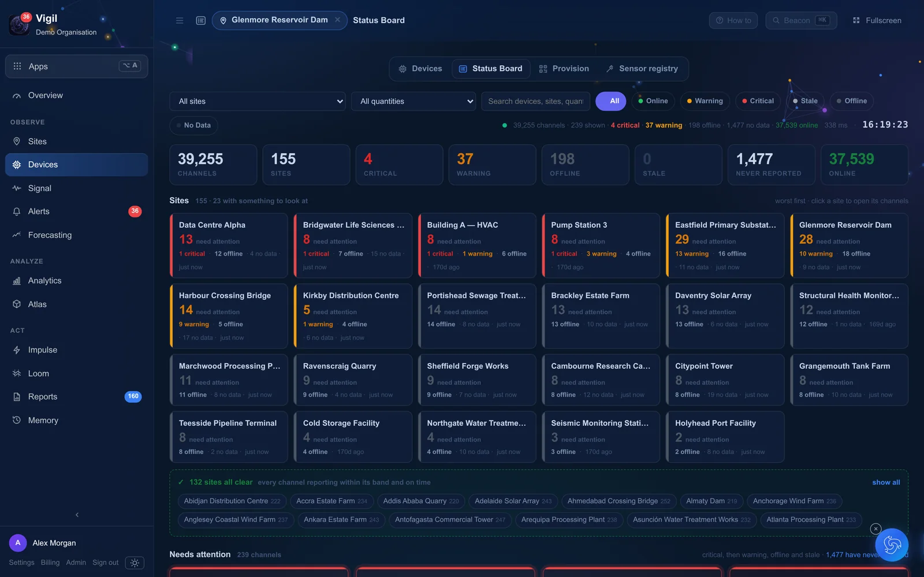
Task: Click the Sites pin icon in sidebar
Action: click(17, 141)
